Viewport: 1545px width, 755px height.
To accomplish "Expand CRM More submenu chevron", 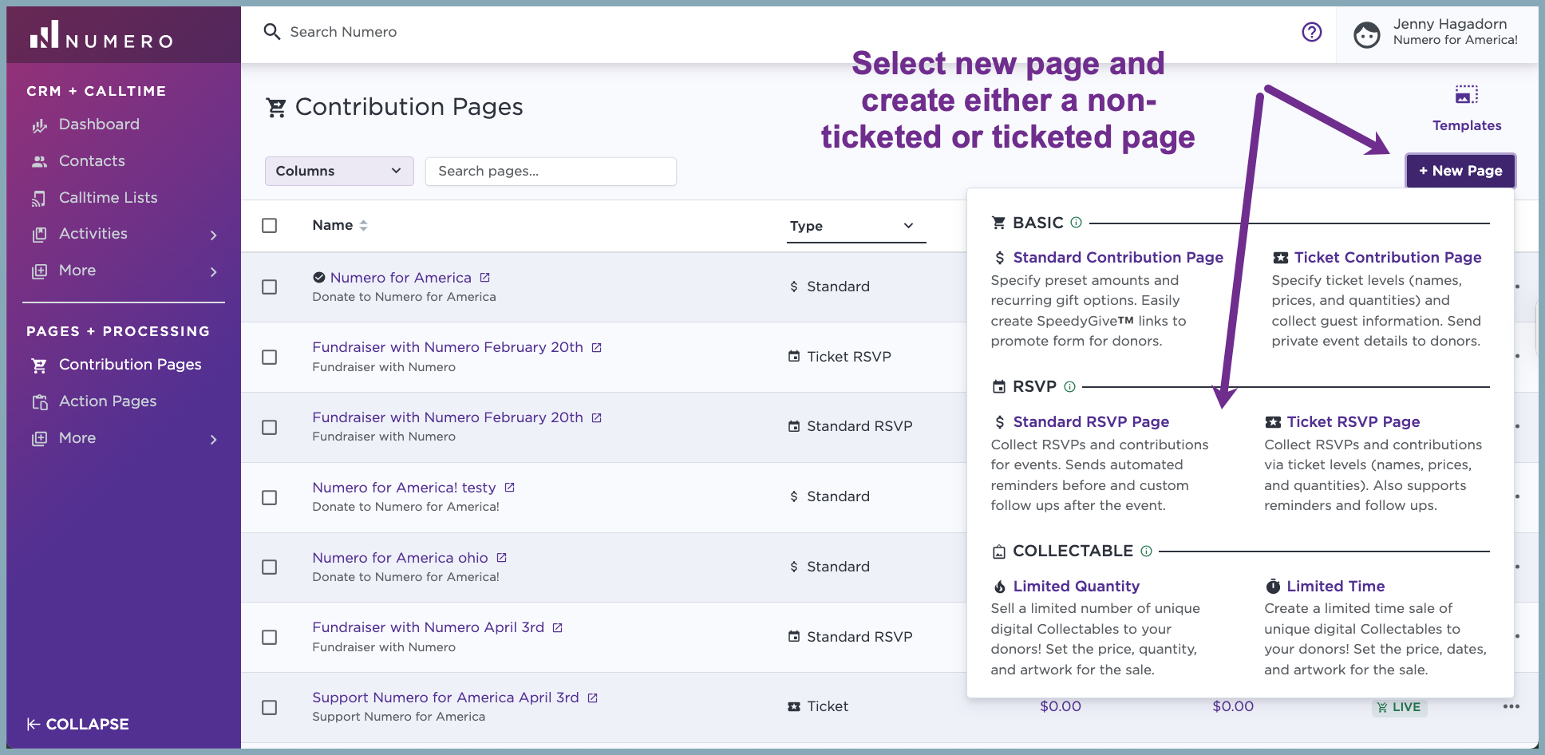I will [x=213, y=272].
